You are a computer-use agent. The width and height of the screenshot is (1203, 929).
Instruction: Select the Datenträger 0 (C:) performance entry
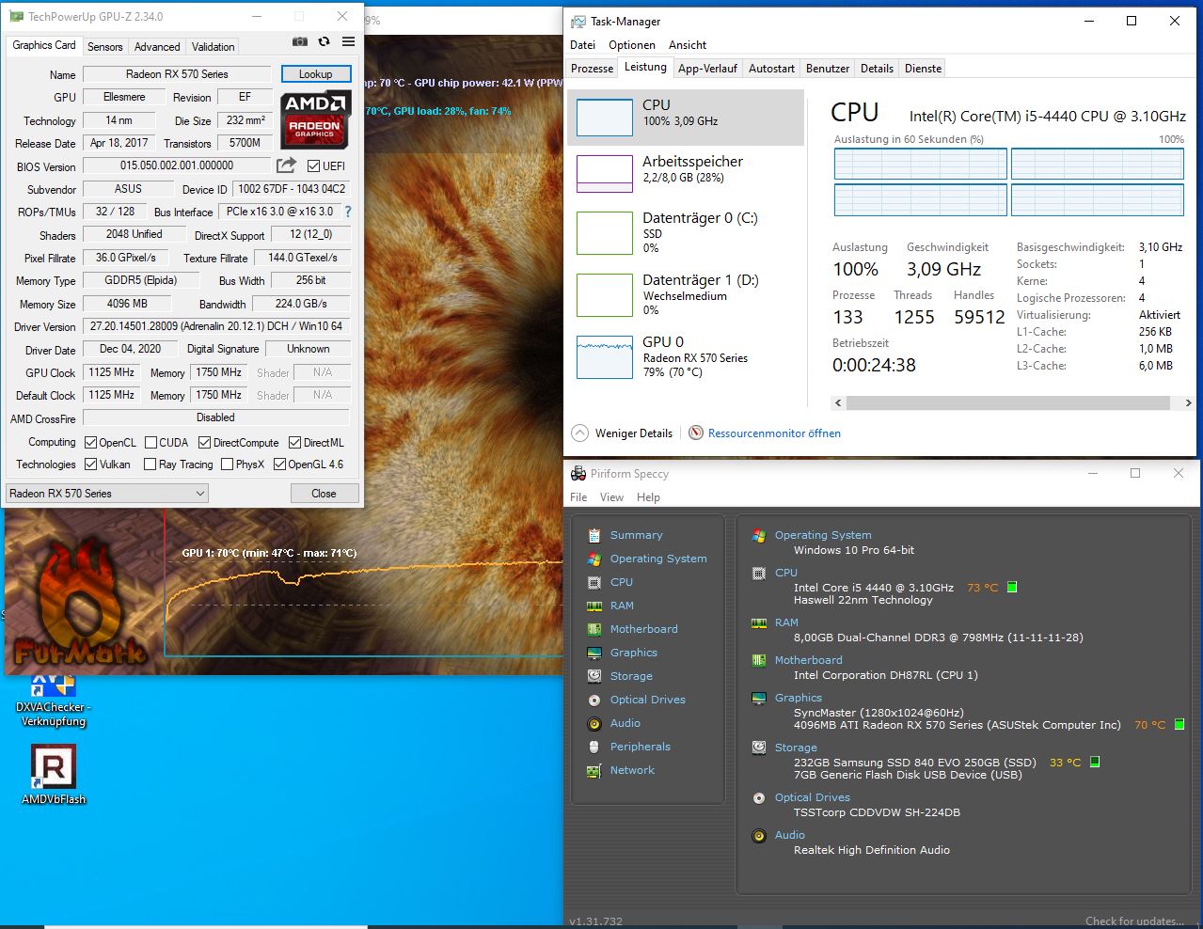[686, 232]
